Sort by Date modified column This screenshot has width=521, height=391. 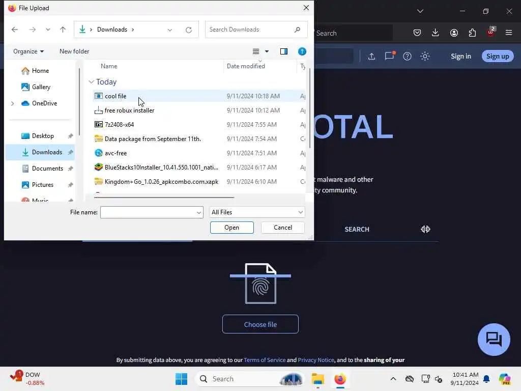point(246,66)
